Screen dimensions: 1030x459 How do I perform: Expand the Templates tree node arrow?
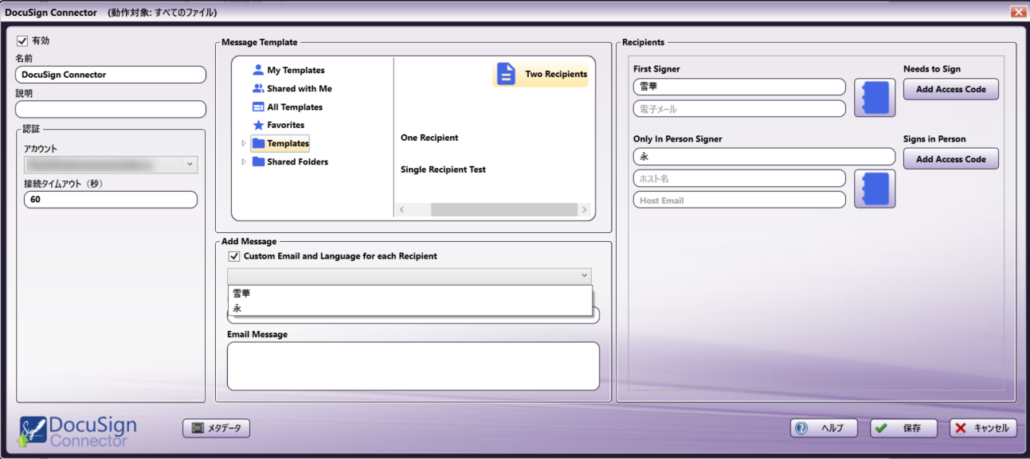[x=244, y=143]
